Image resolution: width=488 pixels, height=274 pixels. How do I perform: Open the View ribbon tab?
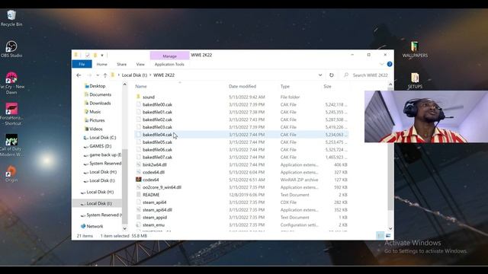point(140,64)
